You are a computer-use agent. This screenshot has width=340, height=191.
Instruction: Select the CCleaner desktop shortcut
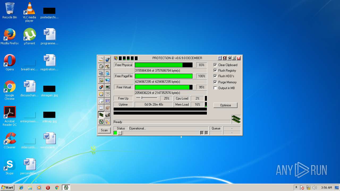pos(10,141)
